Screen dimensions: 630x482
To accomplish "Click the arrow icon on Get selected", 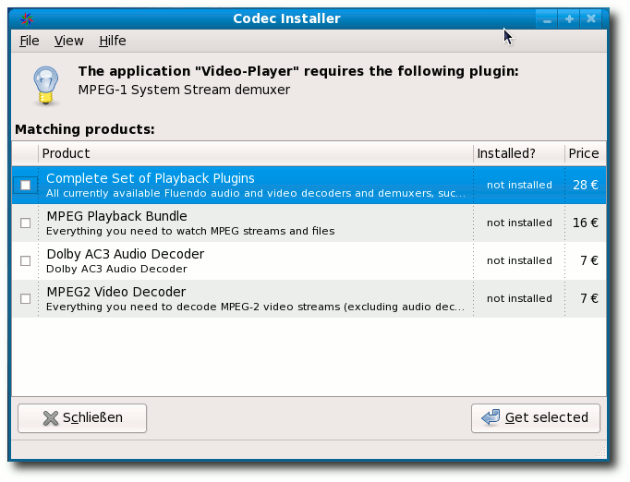I will point(491,417).
